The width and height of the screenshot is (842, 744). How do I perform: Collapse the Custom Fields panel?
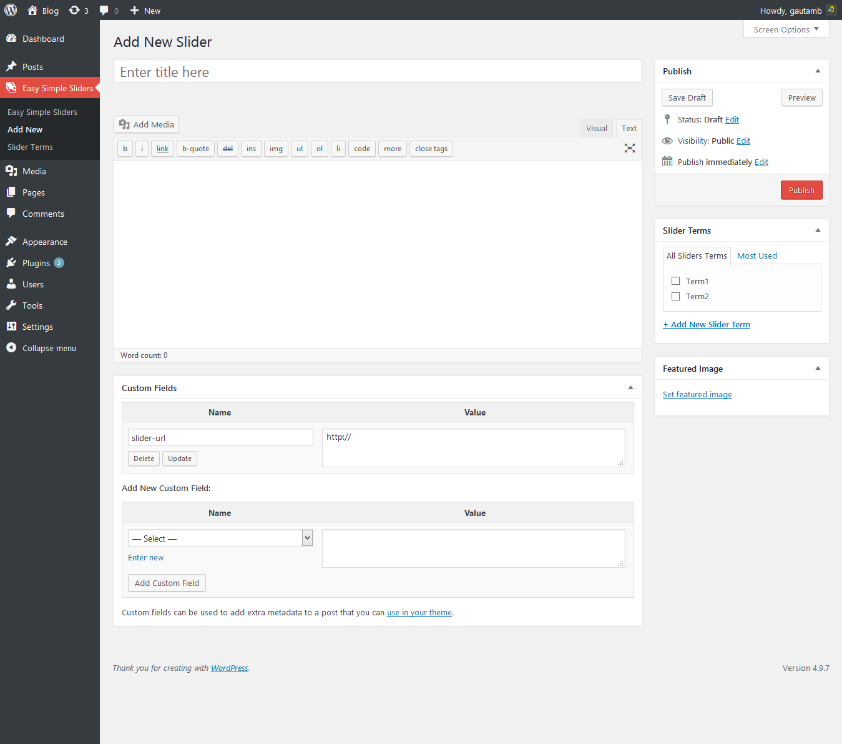(x=630, y=387)
